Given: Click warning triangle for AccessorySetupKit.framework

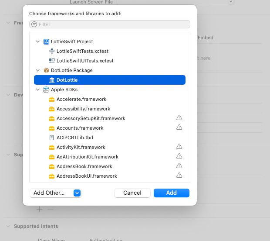Looking at the screenshot, I should coord(179,117).
